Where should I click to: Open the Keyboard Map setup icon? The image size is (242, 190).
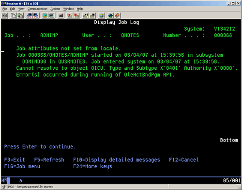(61, 16)
